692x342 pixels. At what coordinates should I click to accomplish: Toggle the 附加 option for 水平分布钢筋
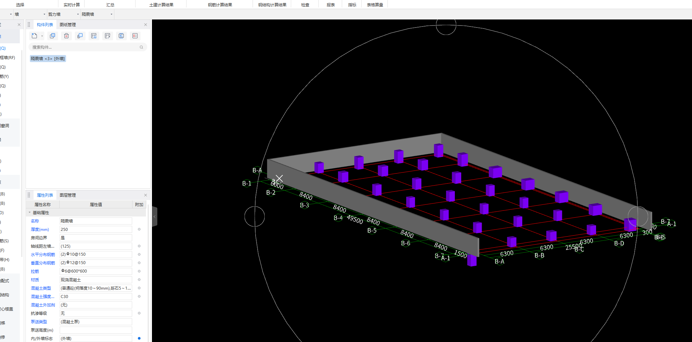pyautogui.click(x=139, y=254)
